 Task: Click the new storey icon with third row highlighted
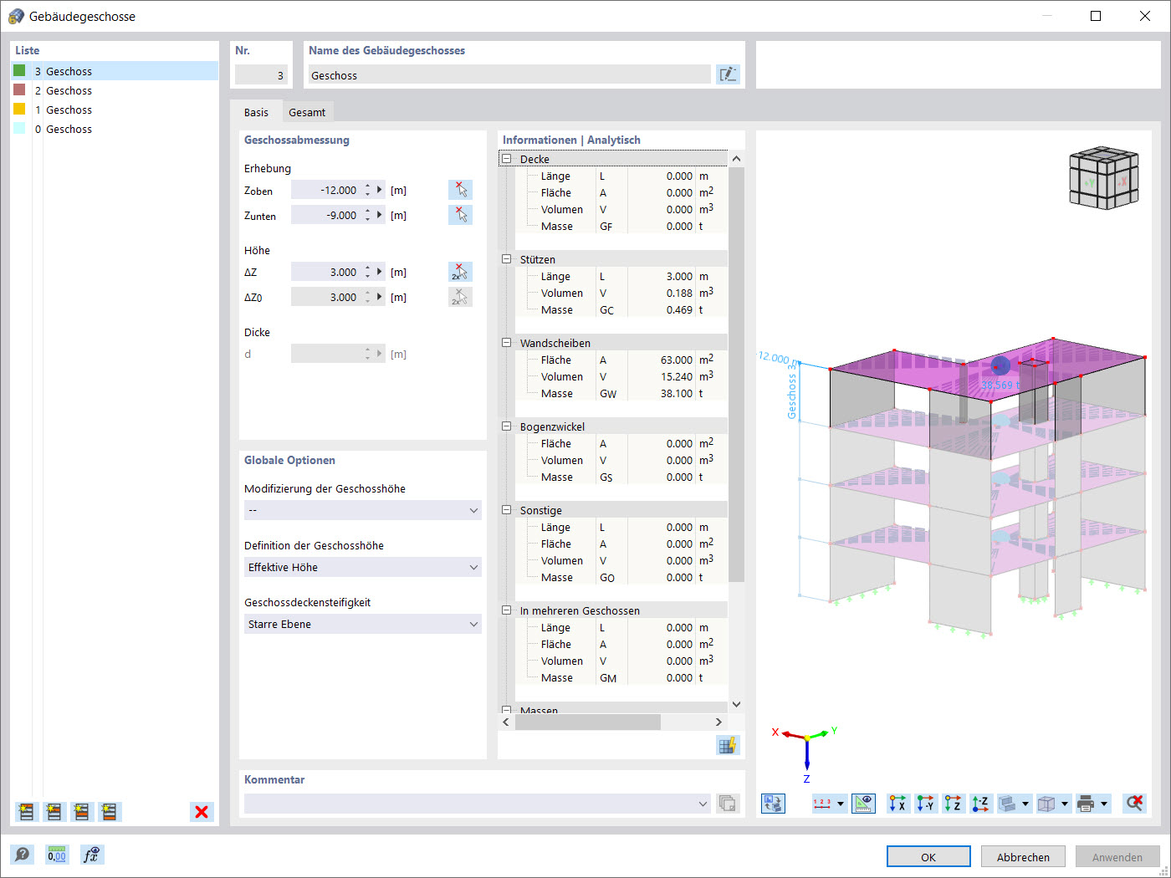(x=82, y=811)
